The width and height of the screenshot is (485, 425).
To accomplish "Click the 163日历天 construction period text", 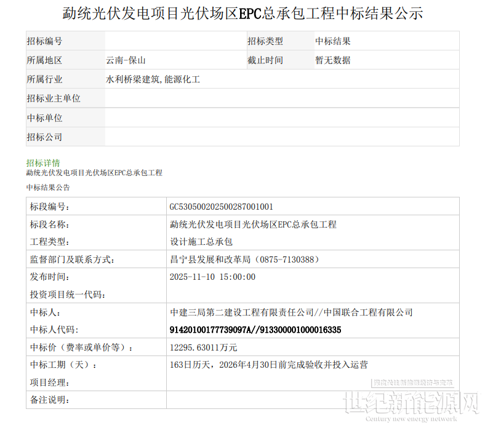I will coord(268,365).
